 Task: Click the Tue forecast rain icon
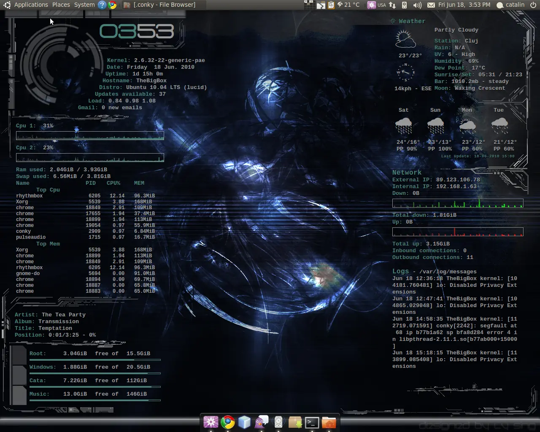(499, 126)
